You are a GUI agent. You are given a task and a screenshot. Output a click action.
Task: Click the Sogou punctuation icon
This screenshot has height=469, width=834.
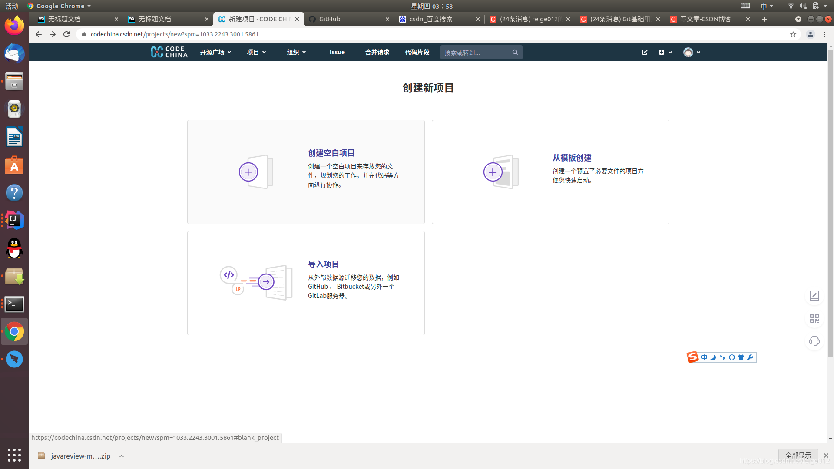click(722, 357)
